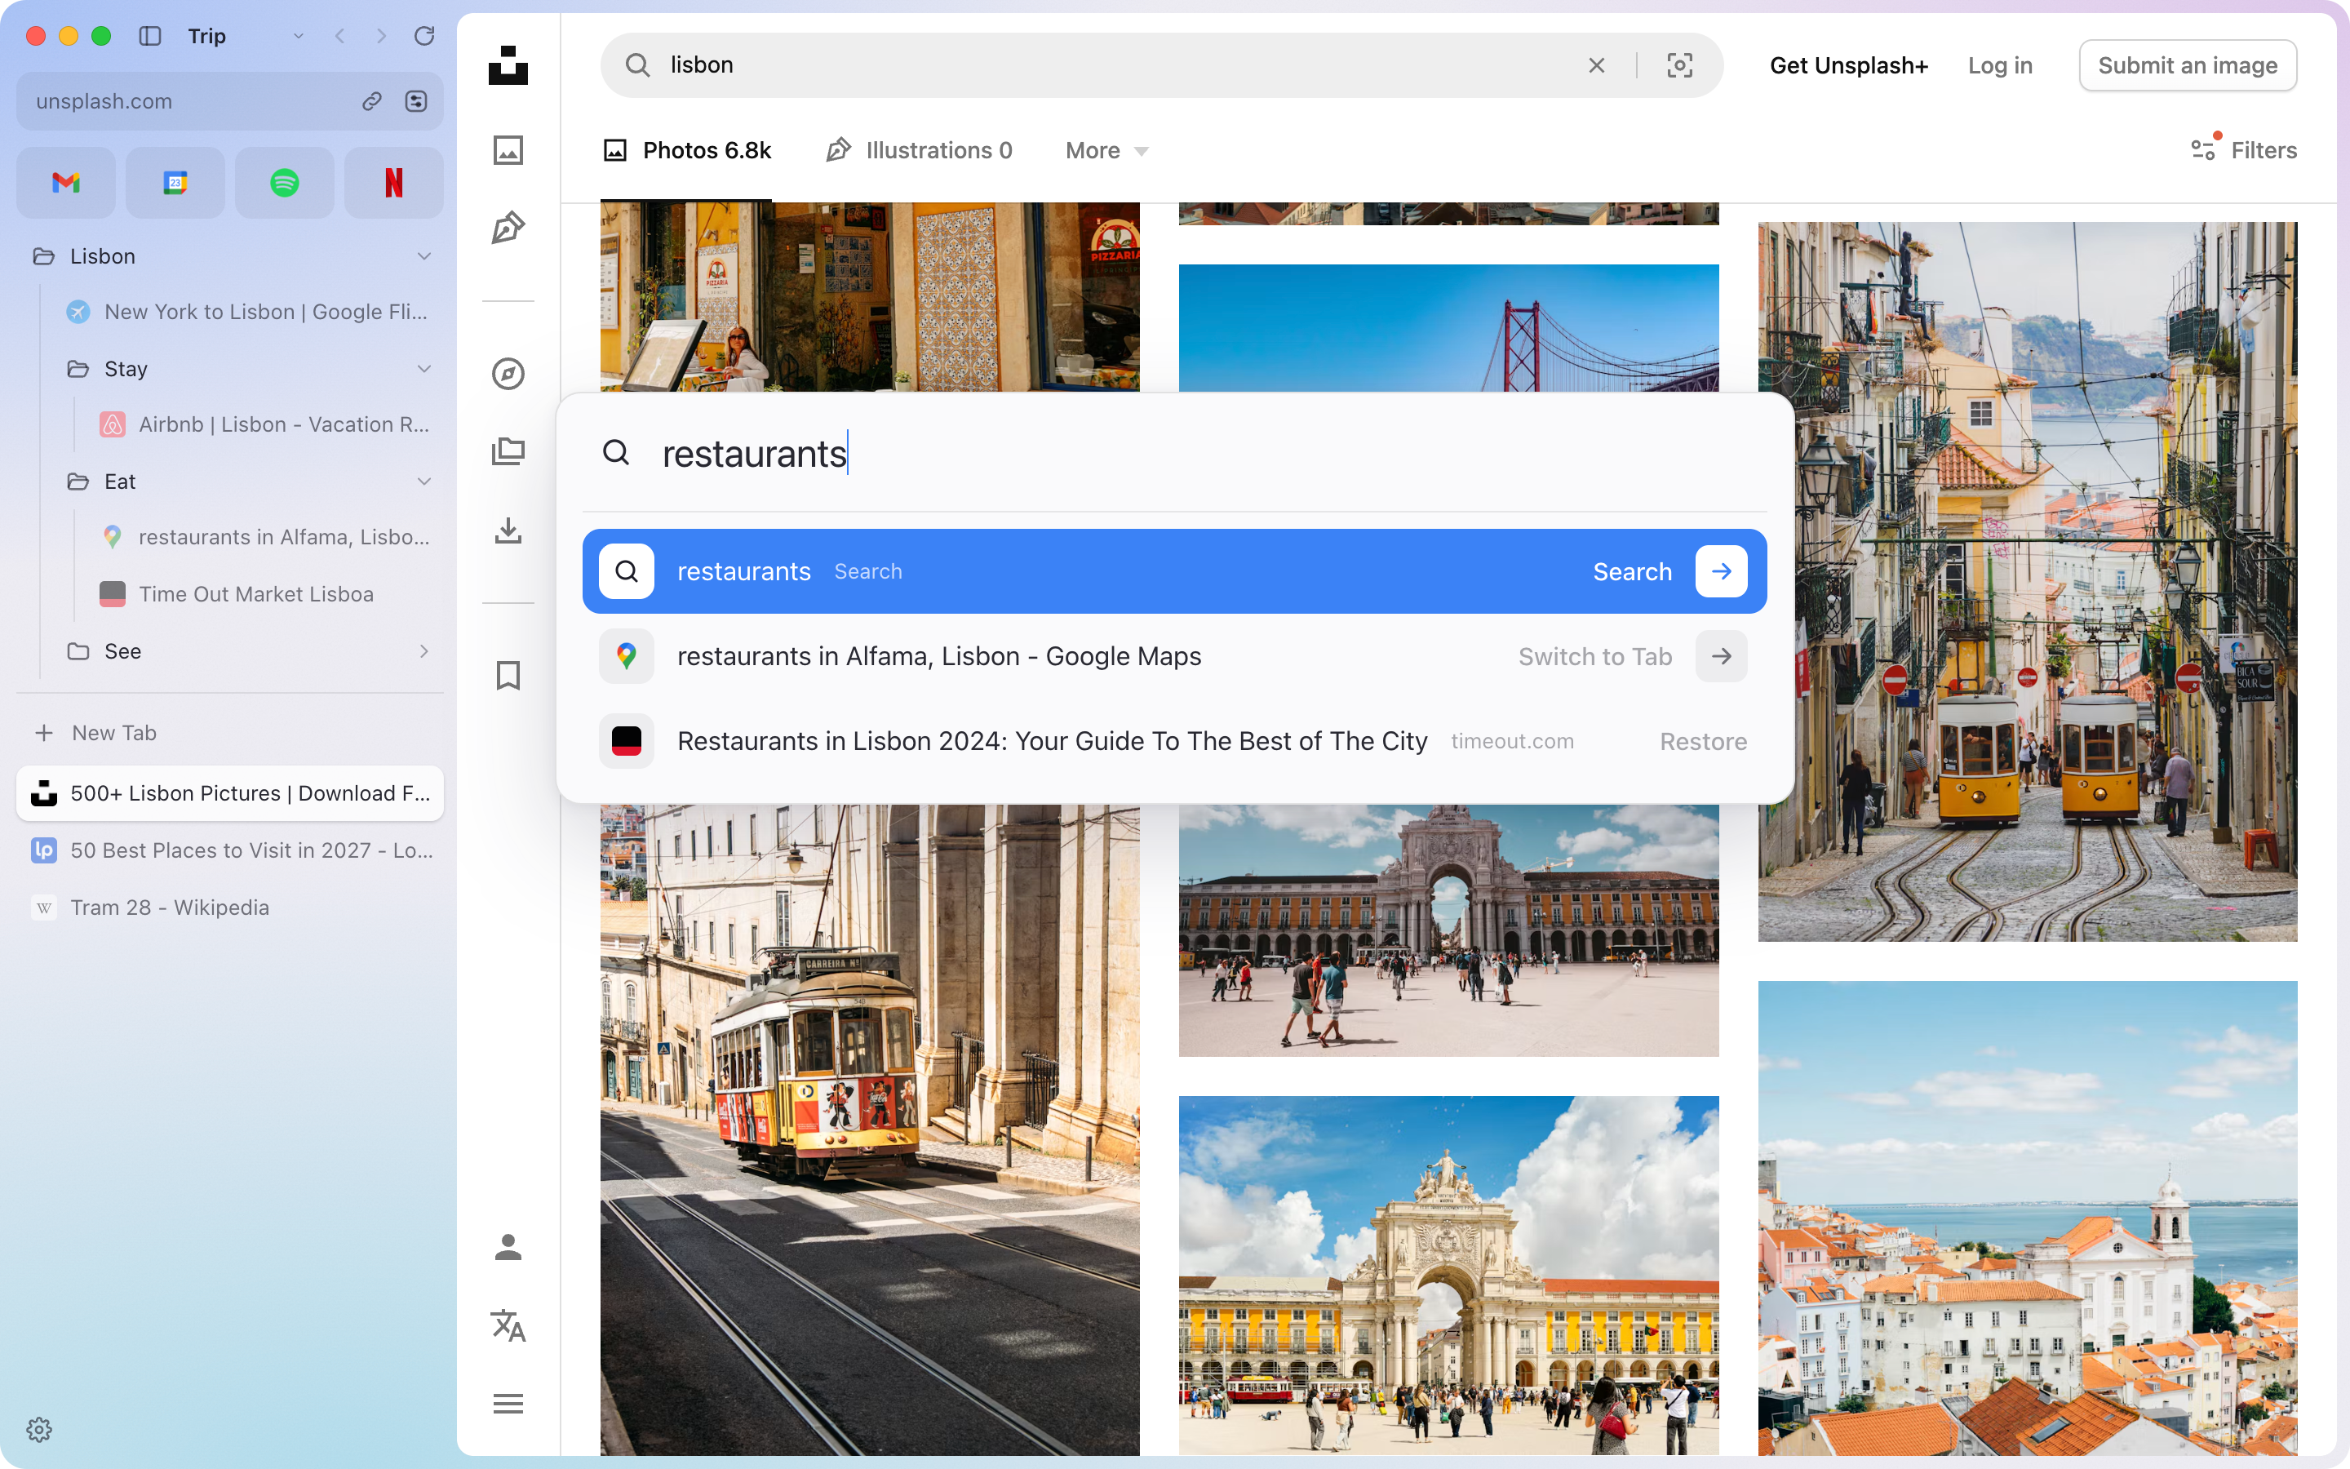The width and height of the screenshot is (2350, 1469).
Task: Click New Tab in sidebar
Action: (230, 733)
